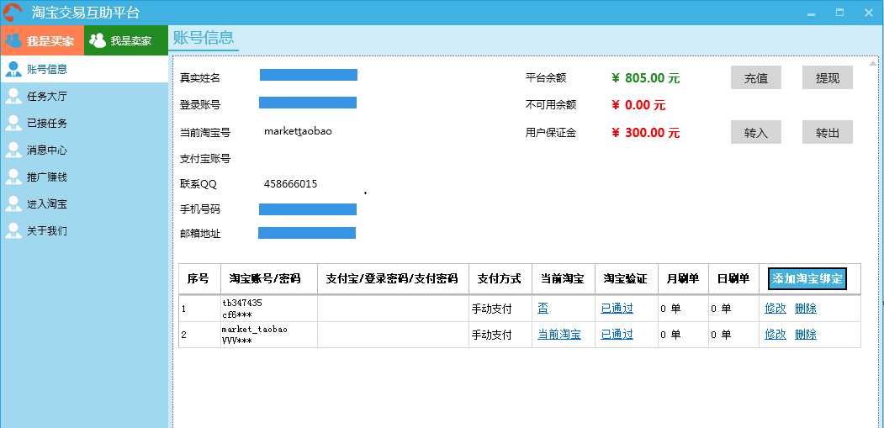Image resolution: width=884 pixels, height=428 pixels.
Task: Click the 当前淘宝 column header
Action: [x=564, y=278]
